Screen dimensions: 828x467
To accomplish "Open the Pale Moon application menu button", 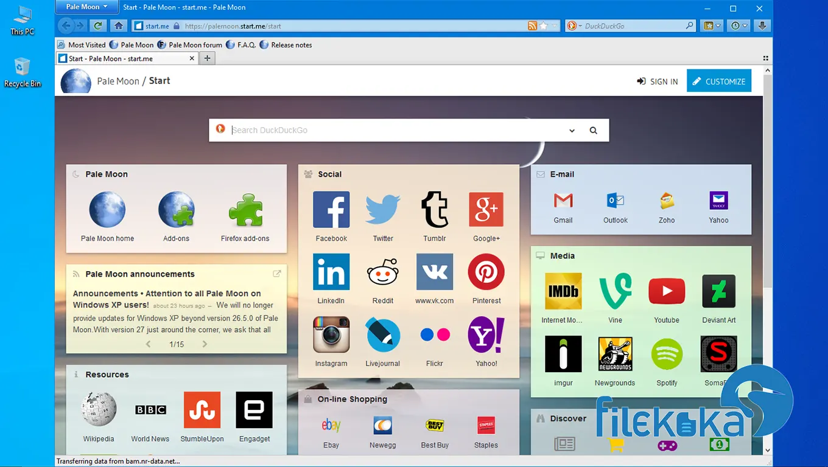I will (x=86, y=7).
